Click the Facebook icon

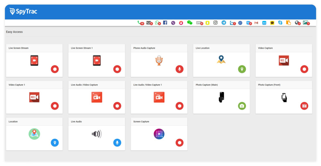(165, 22)
